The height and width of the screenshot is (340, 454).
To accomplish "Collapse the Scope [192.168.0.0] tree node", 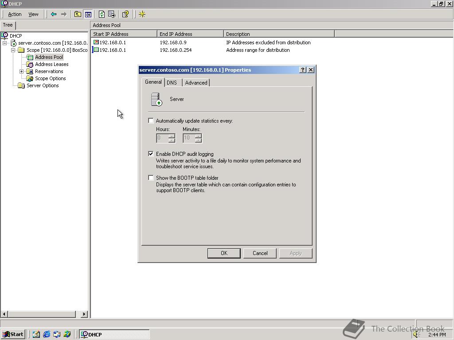I will point(13,50).
